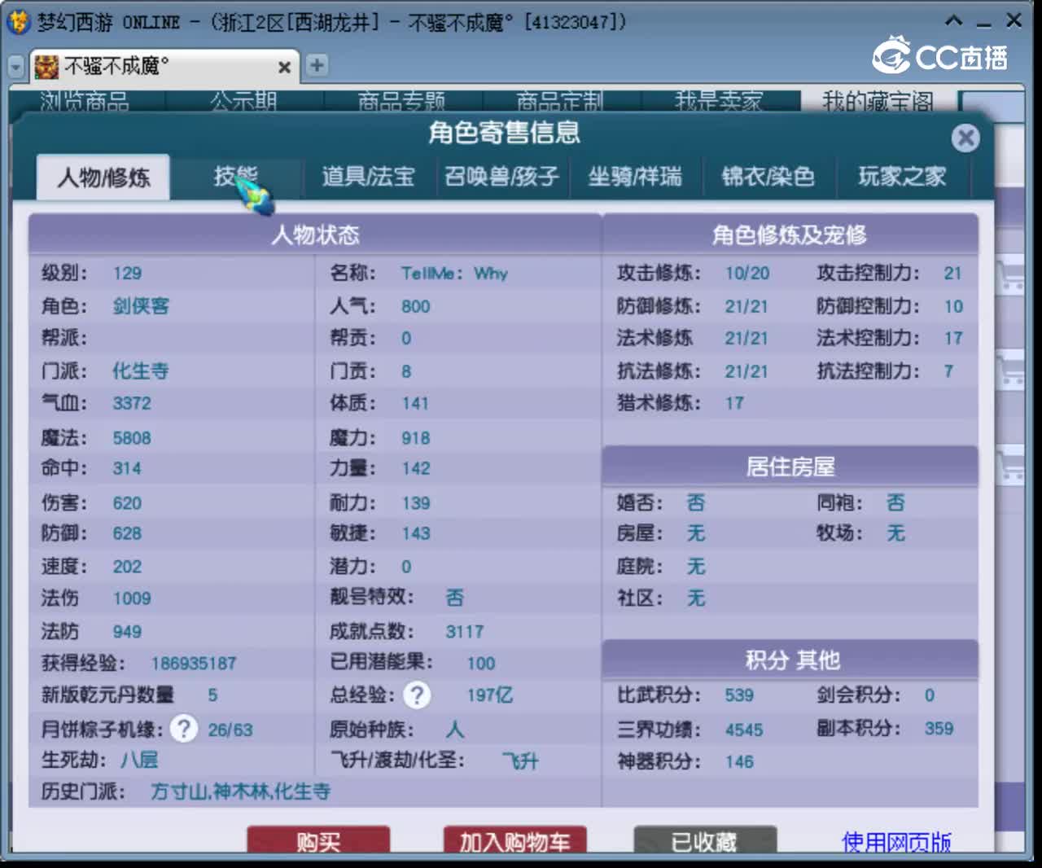
Task: Click the 角色修炼及宠修 section header
Action: (790, 235)
